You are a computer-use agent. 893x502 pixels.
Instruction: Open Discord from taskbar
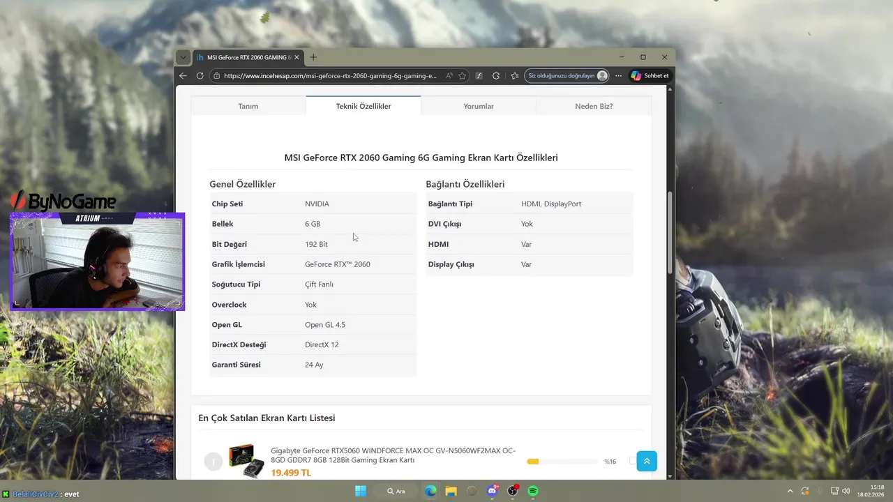[x=493, y=491]
